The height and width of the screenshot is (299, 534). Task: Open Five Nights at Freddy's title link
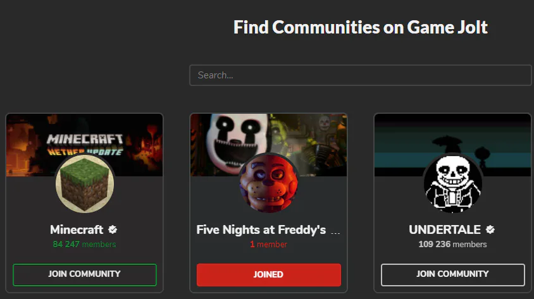[x=261, y=230]
